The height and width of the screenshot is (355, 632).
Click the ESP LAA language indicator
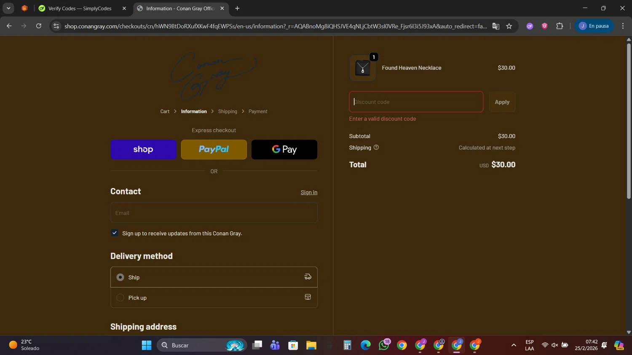530,345
